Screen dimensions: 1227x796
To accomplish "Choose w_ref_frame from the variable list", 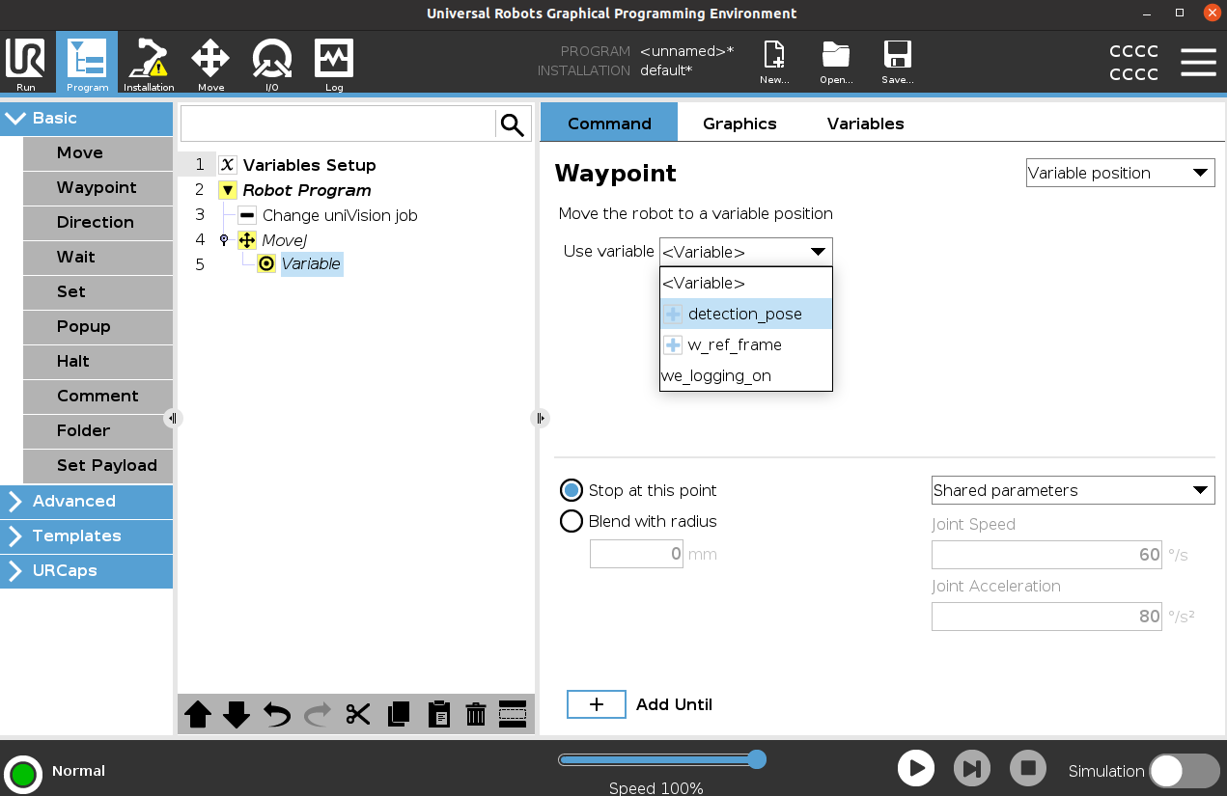I will [x=745, y=344].
